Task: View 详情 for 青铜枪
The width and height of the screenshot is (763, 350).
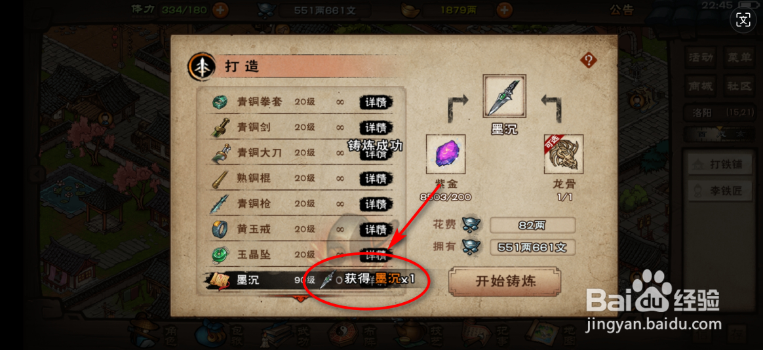Action: 376,203
